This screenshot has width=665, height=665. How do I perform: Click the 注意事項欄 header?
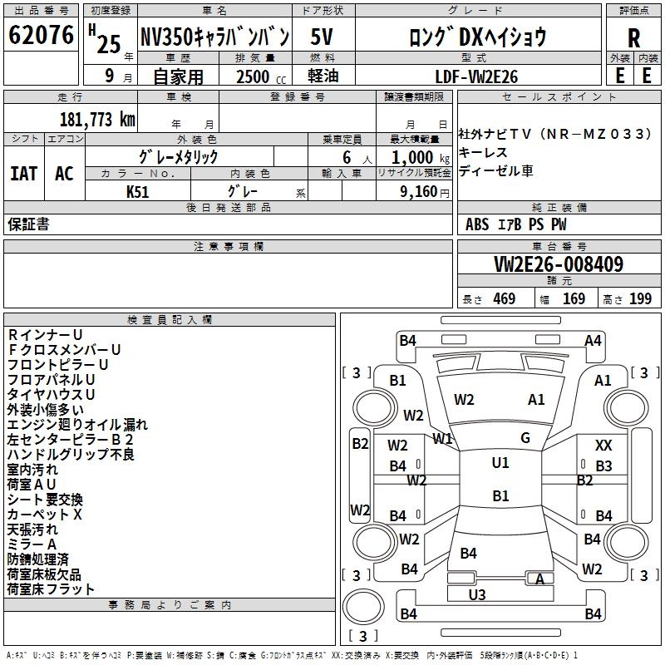(x=229, y=246)
